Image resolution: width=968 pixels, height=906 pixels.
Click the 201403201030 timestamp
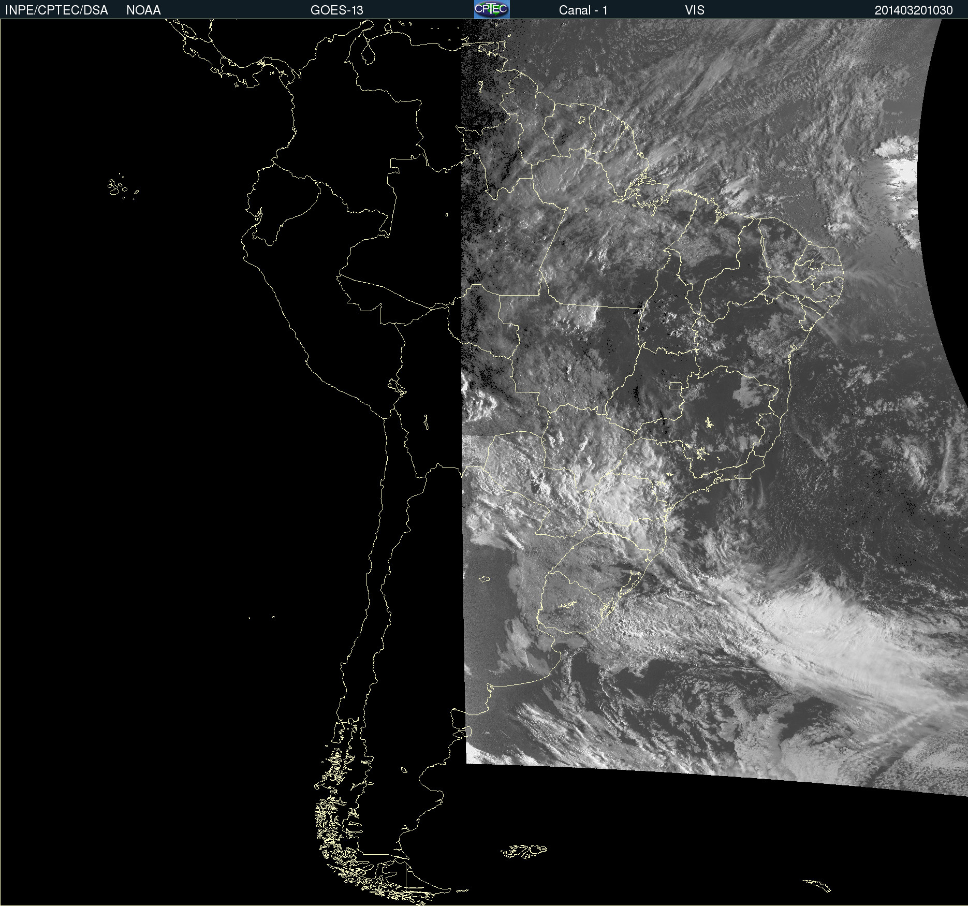[x=914, y=10]
